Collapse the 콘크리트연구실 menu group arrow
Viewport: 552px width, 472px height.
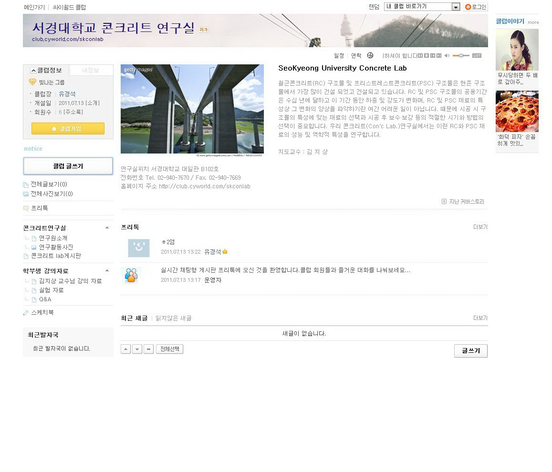click(x=107, y=227)
